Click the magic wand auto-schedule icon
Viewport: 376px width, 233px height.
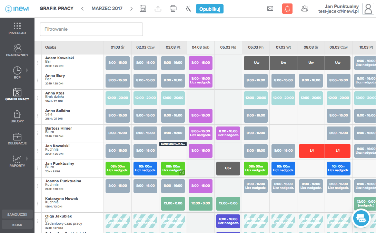click(188, 9)
